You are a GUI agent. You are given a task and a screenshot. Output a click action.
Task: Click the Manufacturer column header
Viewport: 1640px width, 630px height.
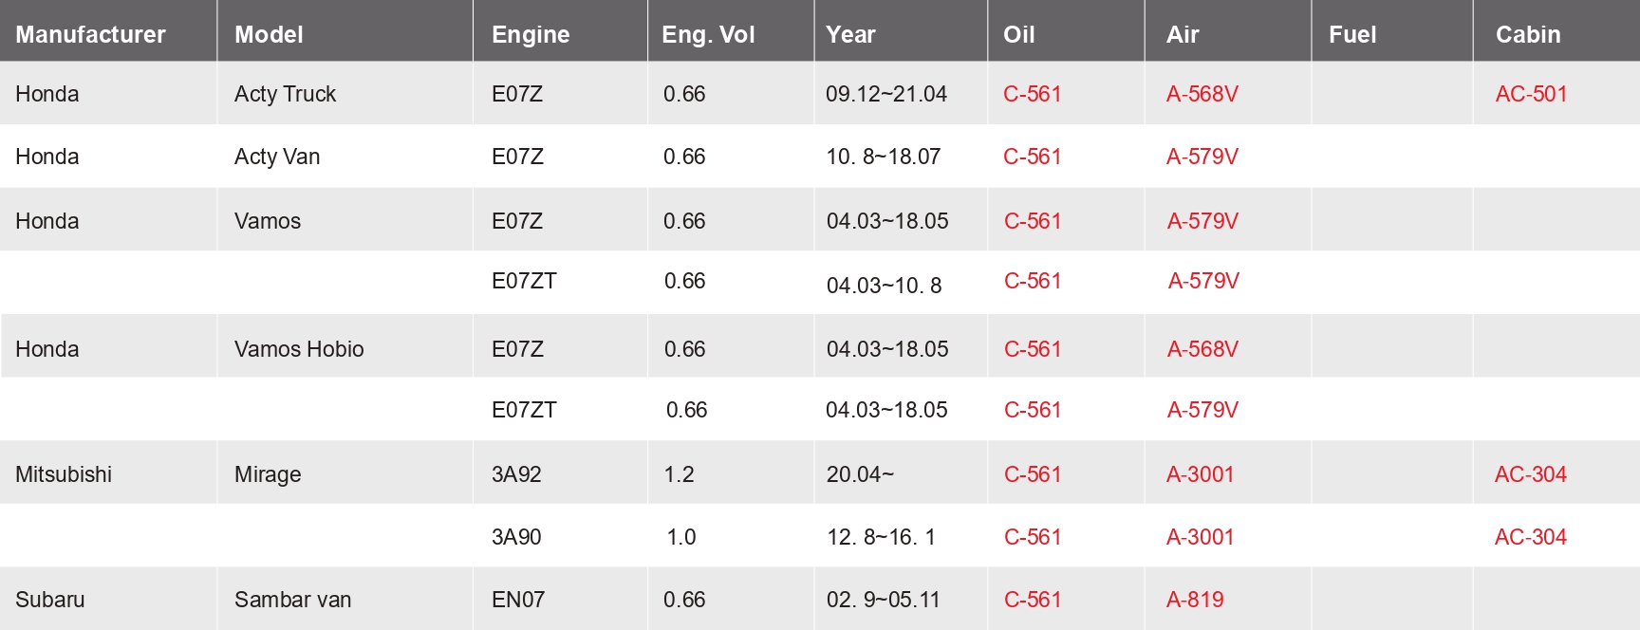90,34
